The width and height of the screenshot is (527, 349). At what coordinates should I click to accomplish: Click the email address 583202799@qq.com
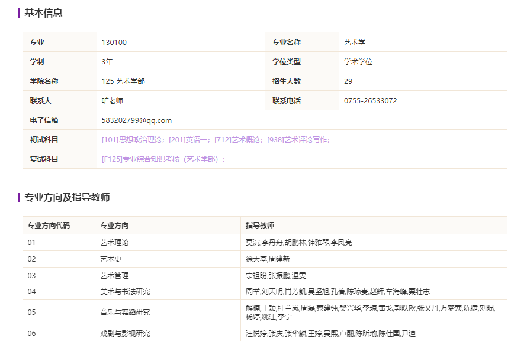137,120
